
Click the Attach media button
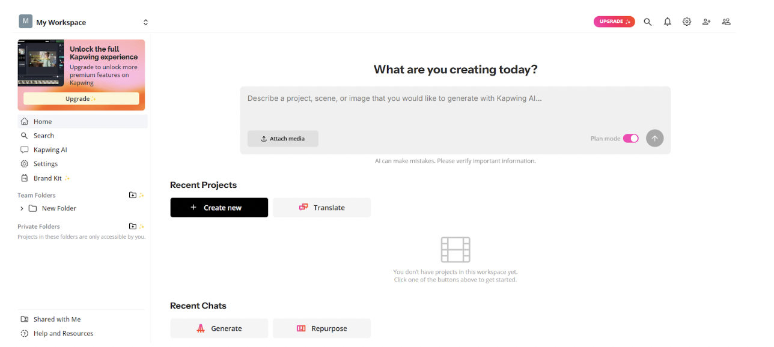coord(282,139)
